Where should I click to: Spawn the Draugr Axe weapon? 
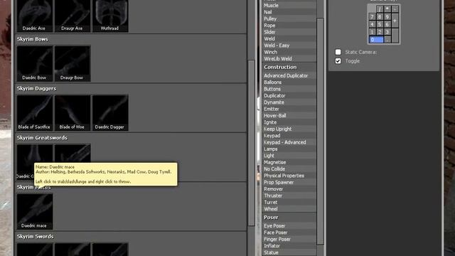coord(73,16)
